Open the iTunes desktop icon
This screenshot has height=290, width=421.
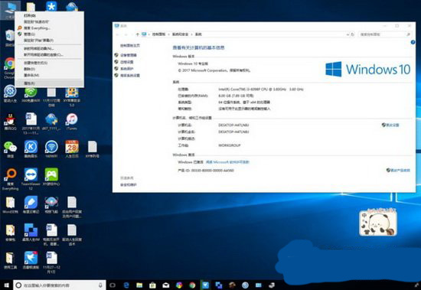[x=72, y=122]
